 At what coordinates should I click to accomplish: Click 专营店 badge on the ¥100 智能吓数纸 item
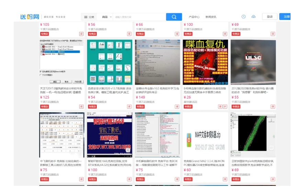[x=92, y=179]
